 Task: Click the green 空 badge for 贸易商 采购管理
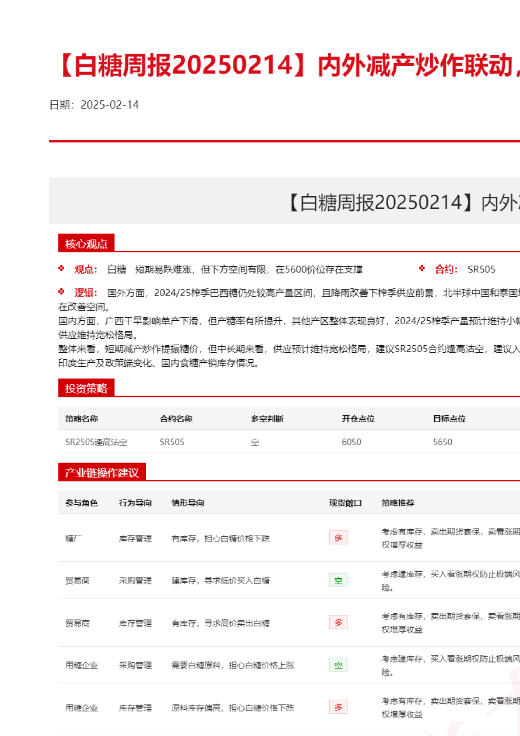[x=338, y=580]
